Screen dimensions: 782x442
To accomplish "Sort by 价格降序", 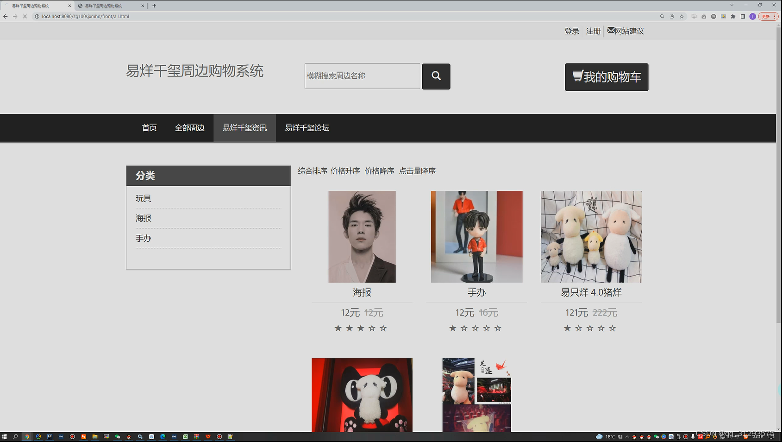I will click(x=380, y=171).
